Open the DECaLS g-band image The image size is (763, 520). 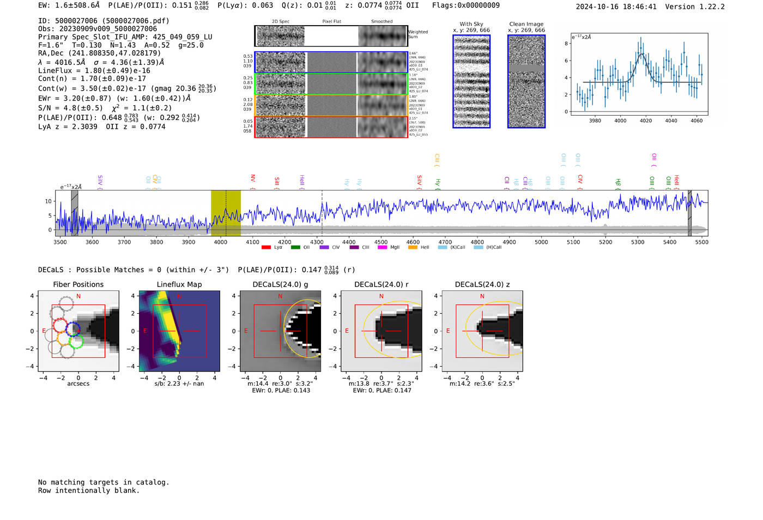tap(280, 331)
